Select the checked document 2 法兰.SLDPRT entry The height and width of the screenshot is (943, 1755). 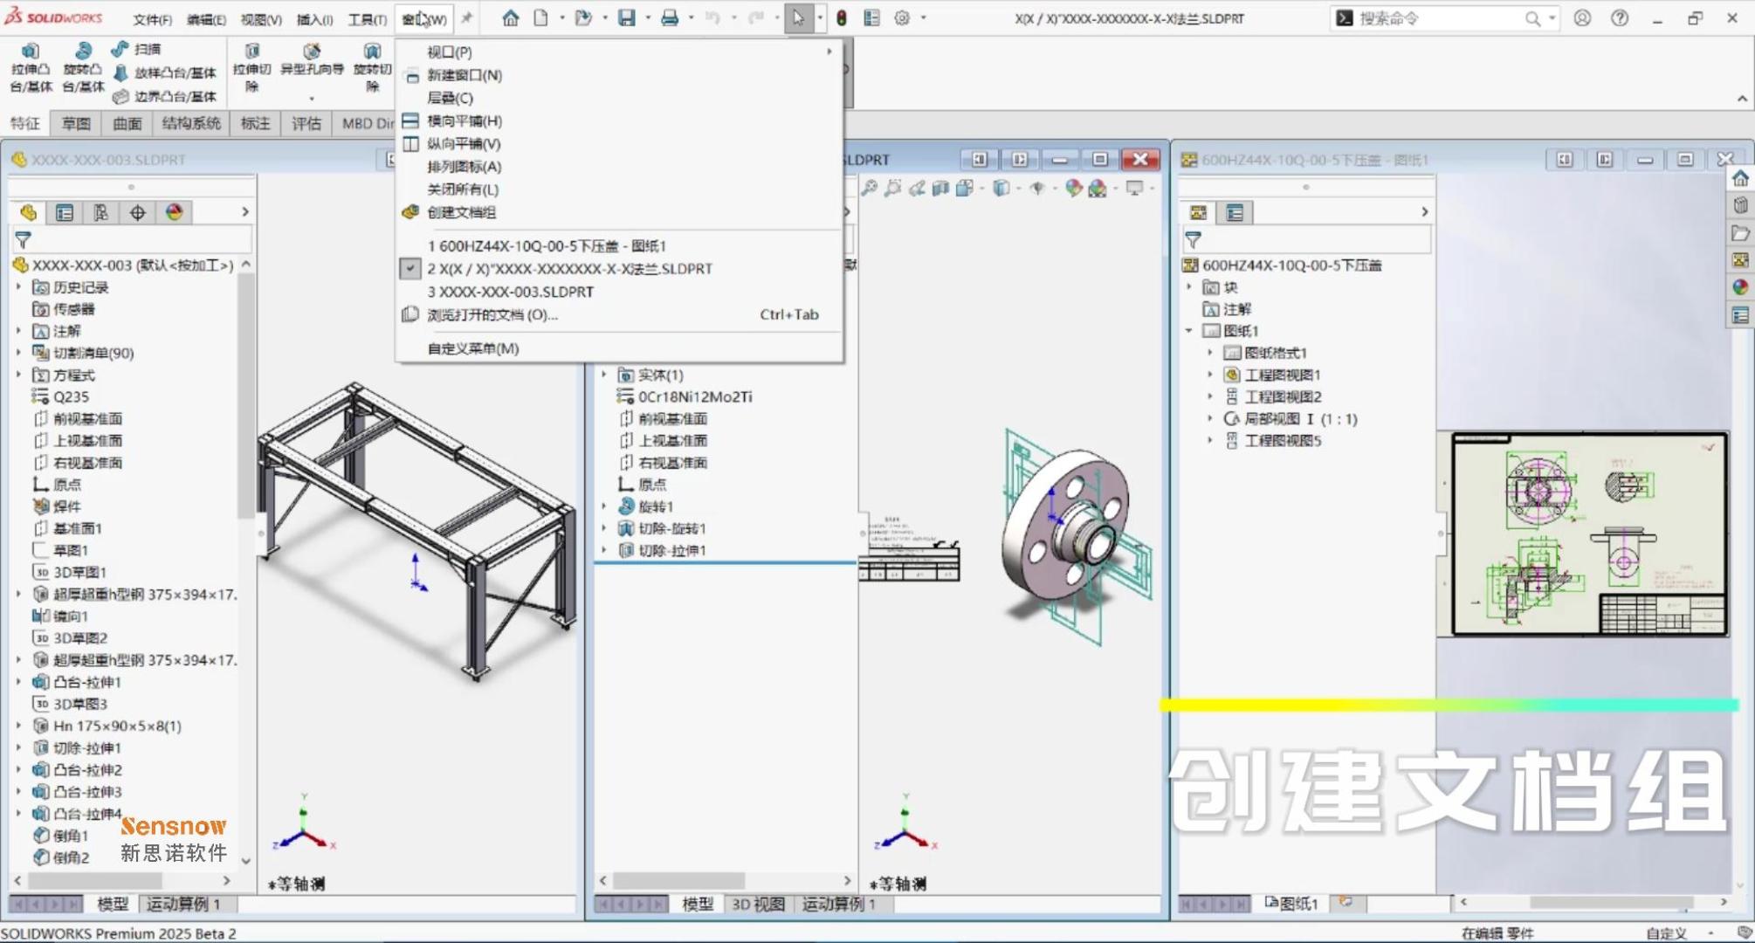pos(568,269)
